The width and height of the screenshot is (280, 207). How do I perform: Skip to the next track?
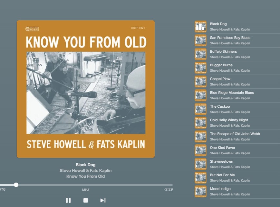tap(103, 200)
